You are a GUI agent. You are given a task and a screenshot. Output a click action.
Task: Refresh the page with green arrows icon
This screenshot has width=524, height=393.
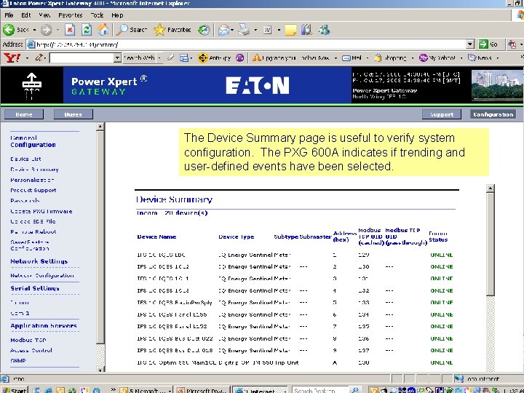[86, 30]
